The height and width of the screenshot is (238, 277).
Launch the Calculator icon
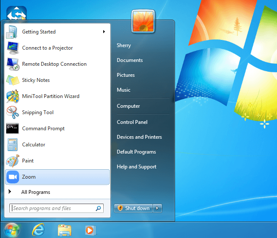pos(13,145)
